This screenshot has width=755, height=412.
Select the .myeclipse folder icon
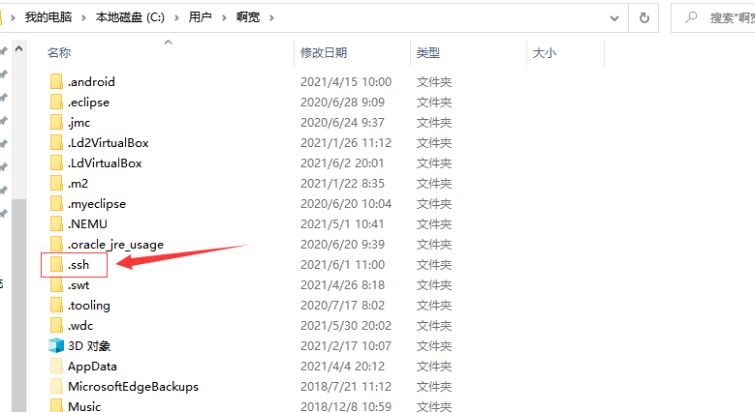click(56, 203)
